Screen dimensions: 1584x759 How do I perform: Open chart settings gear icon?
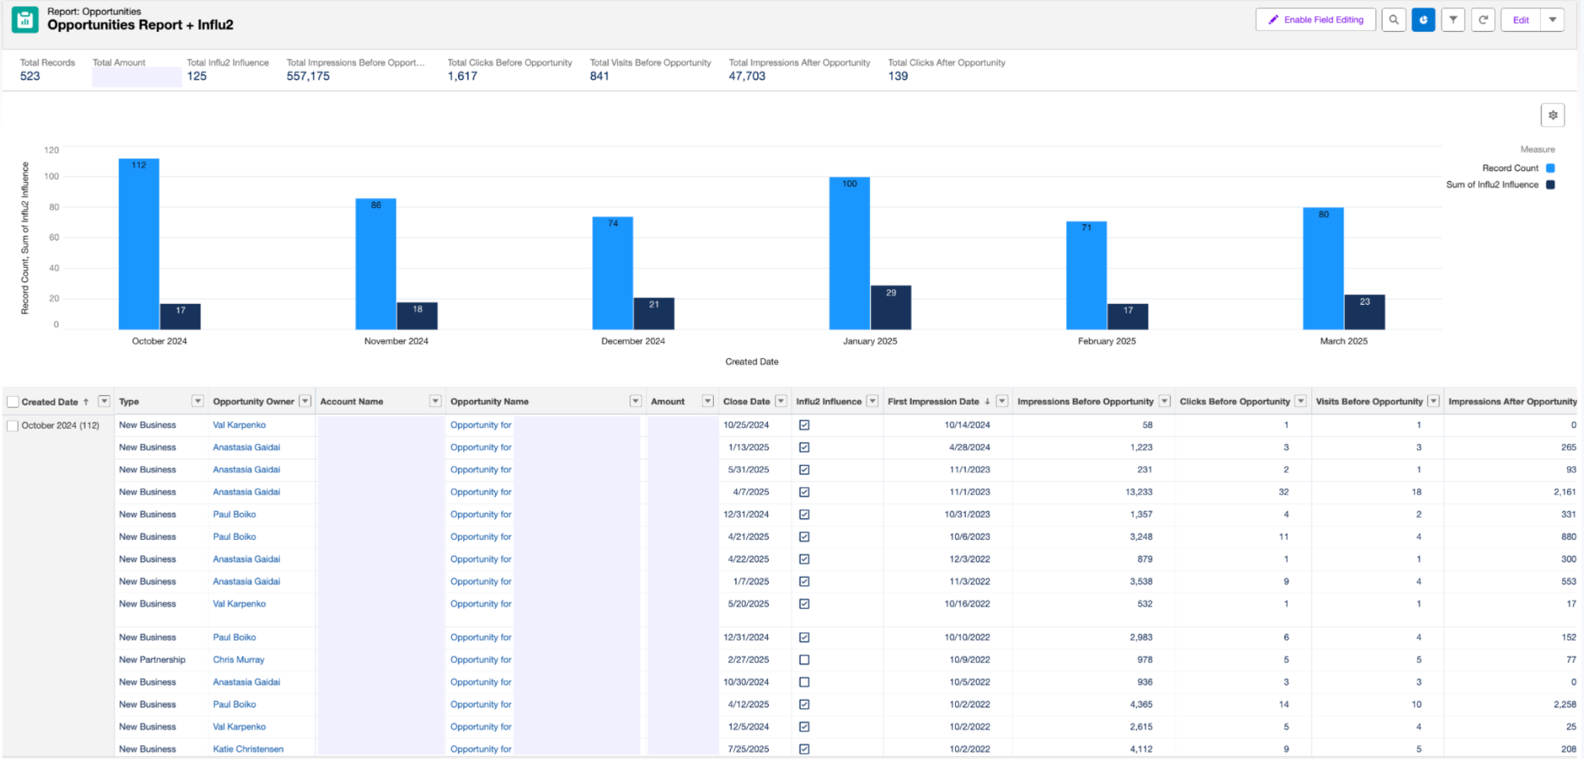1552,115
